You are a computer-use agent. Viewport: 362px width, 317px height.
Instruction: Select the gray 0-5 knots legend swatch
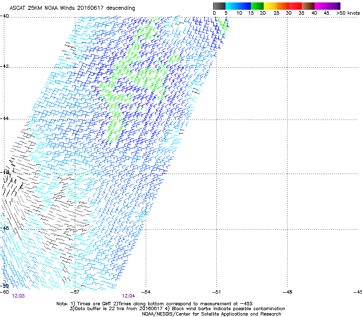(x=219, y=6)
